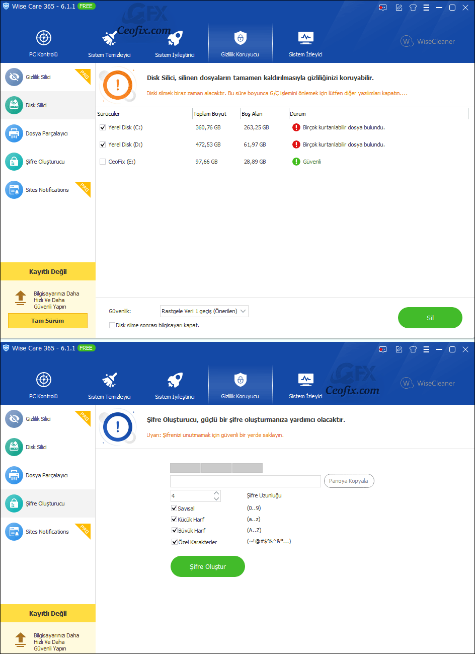The image size is (475, 654).
Task: Open Sites Notifications in the password generator window sidebar
Action: point(48,532)
